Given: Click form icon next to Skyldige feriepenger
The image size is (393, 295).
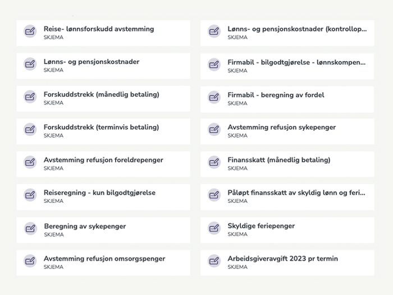Looking at the screenshot, I should 214,229.
